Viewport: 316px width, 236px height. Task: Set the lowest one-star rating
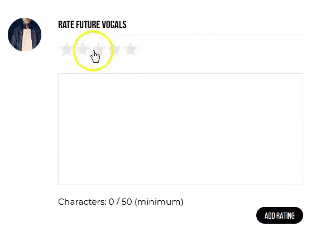click(66, 49)
